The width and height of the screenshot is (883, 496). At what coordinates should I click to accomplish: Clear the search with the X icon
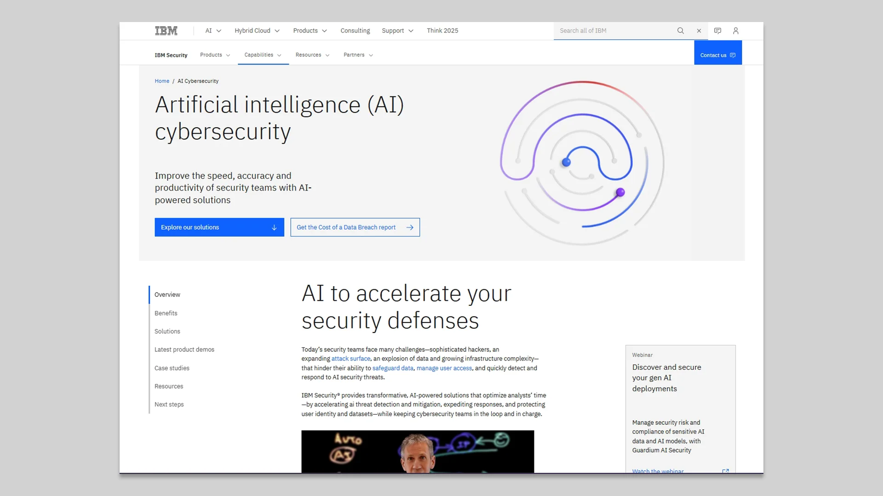699,31
